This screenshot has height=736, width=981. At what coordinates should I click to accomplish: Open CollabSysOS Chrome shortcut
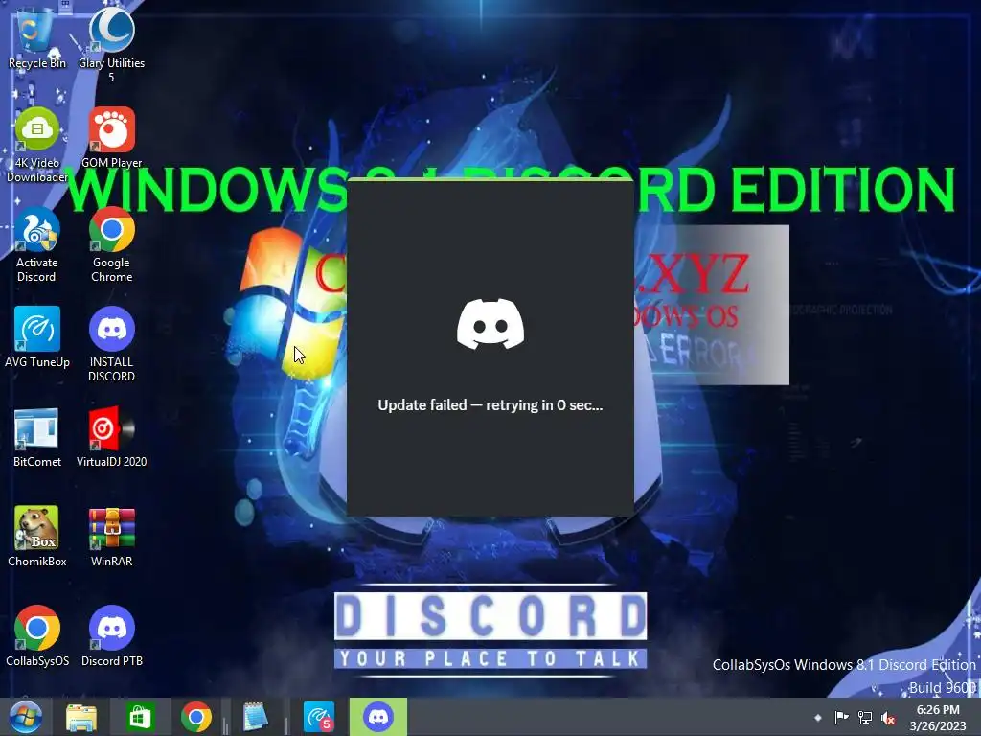(x=37, y=636)
